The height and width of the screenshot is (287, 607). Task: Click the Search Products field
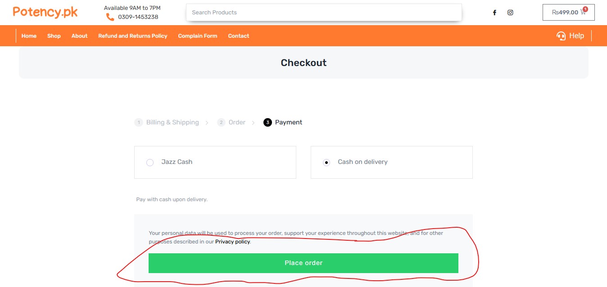pos(324,13)
